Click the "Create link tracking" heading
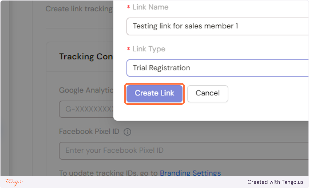 click(x=79, y=9)
